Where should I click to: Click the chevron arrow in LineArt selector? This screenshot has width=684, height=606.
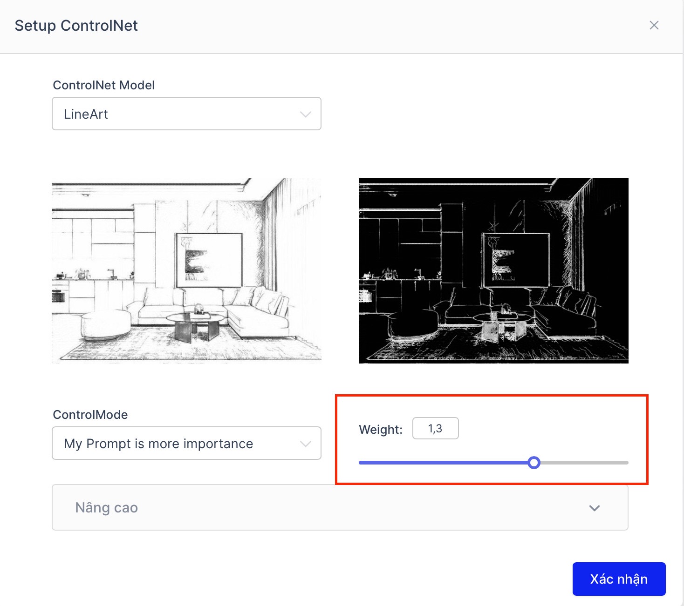point(306,114)
